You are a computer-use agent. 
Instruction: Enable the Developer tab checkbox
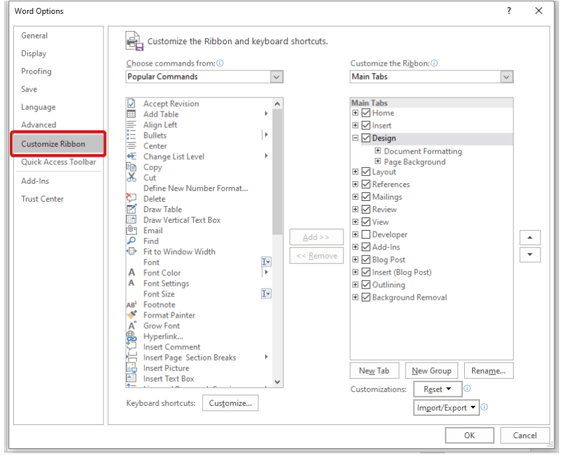[365, 234]
